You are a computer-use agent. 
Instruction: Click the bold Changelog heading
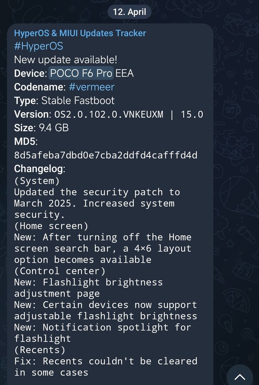click(x=38, y=169)
